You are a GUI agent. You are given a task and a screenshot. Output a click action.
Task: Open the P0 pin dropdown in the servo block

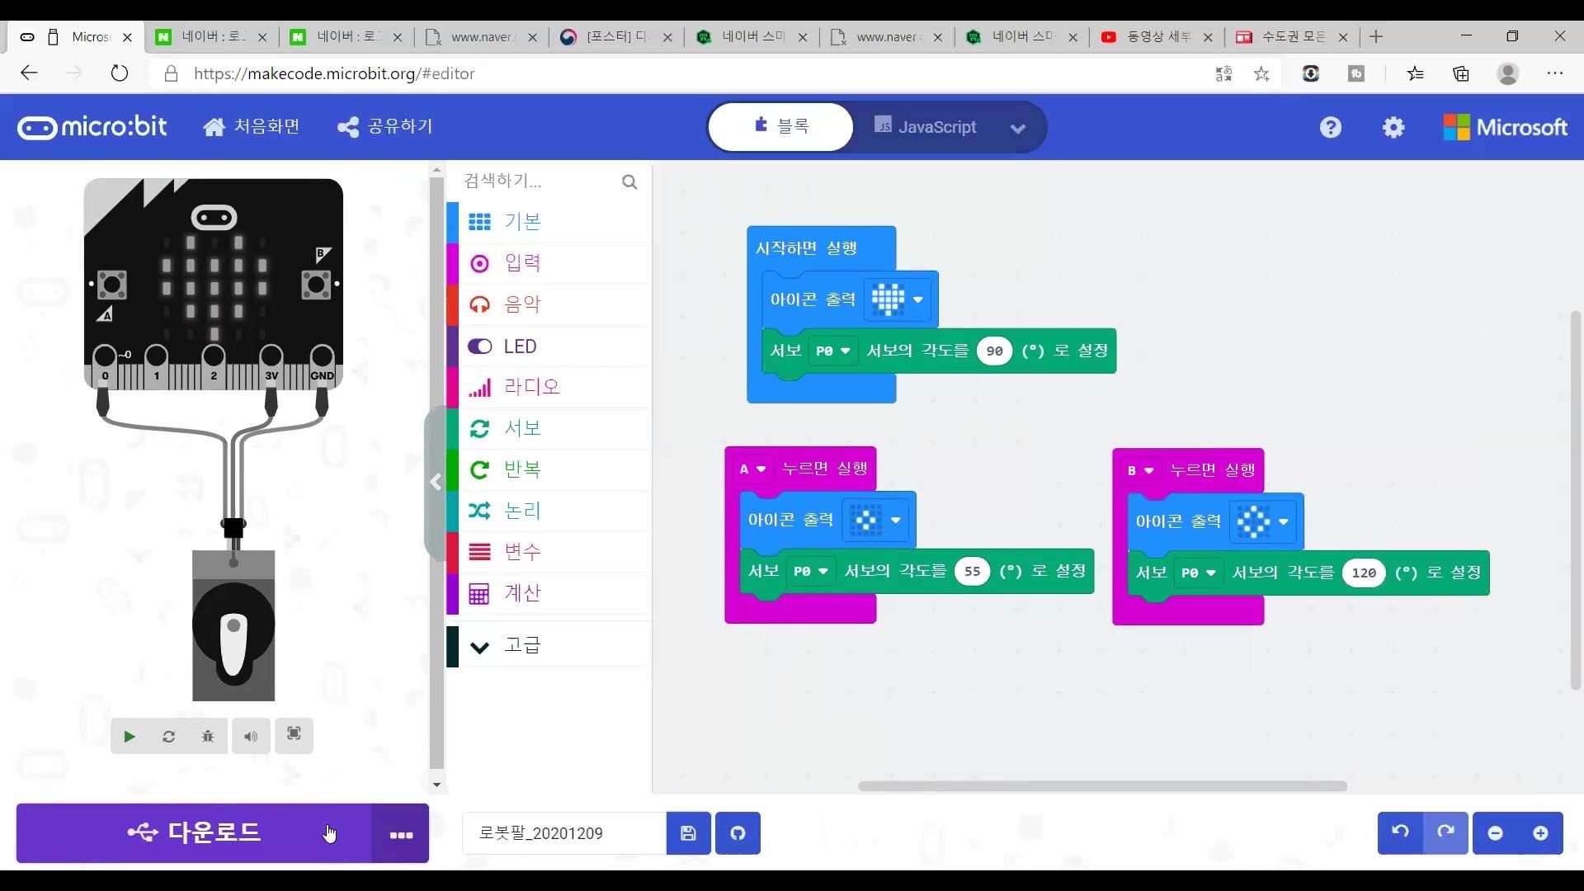point(834,350)
